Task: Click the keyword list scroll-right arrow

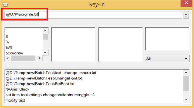Action: 39,58
